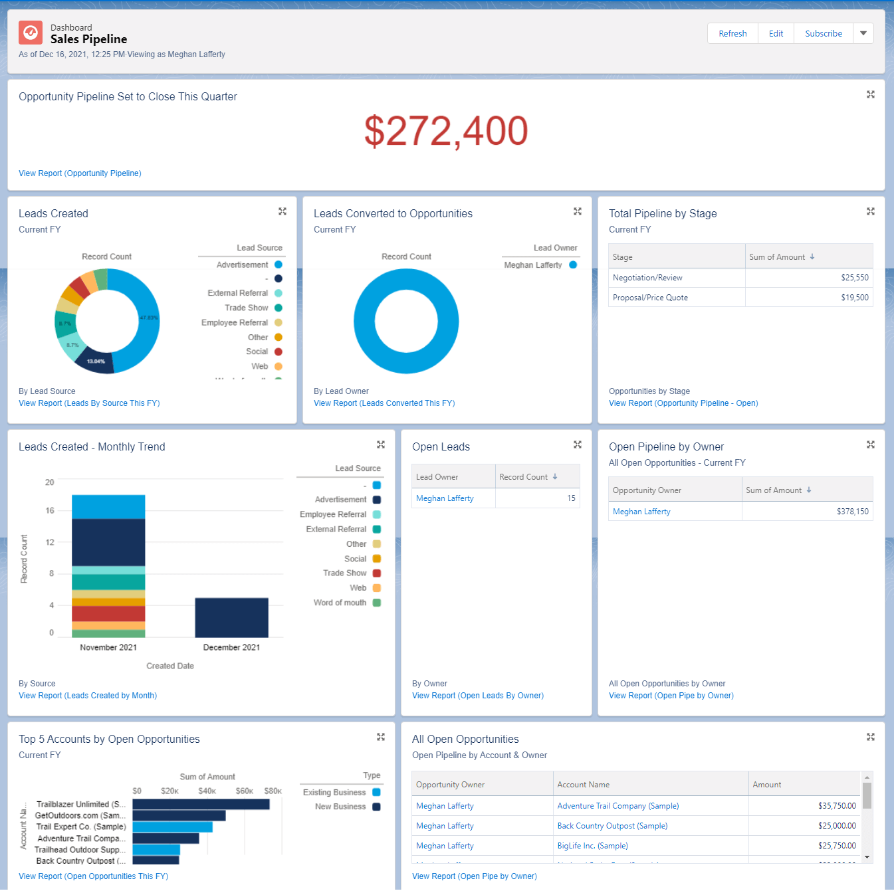Open View Report (Leads Created by Month)
The height and width of the screenshot is (891, 894).
click(88, 696)
